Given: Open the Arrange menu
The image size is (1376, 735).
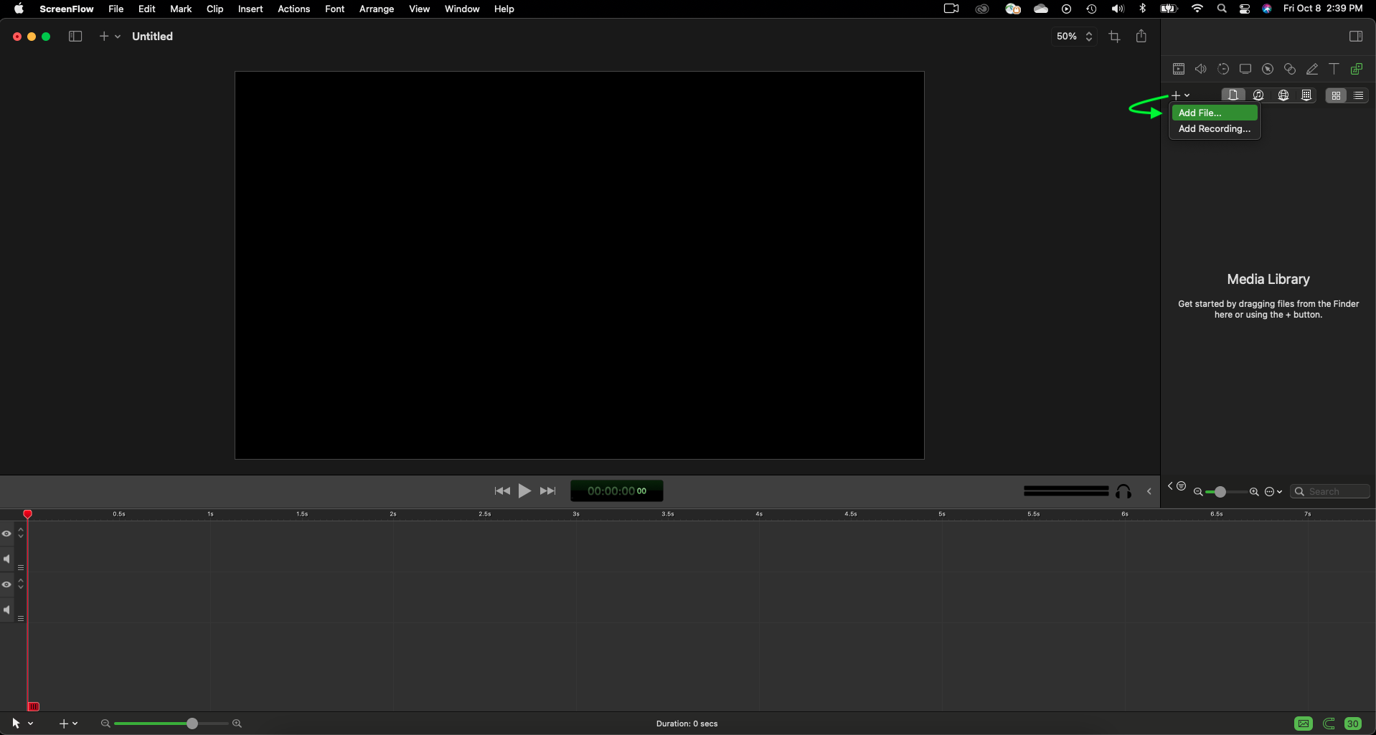Looking at the screenshot, I should 377,9.
